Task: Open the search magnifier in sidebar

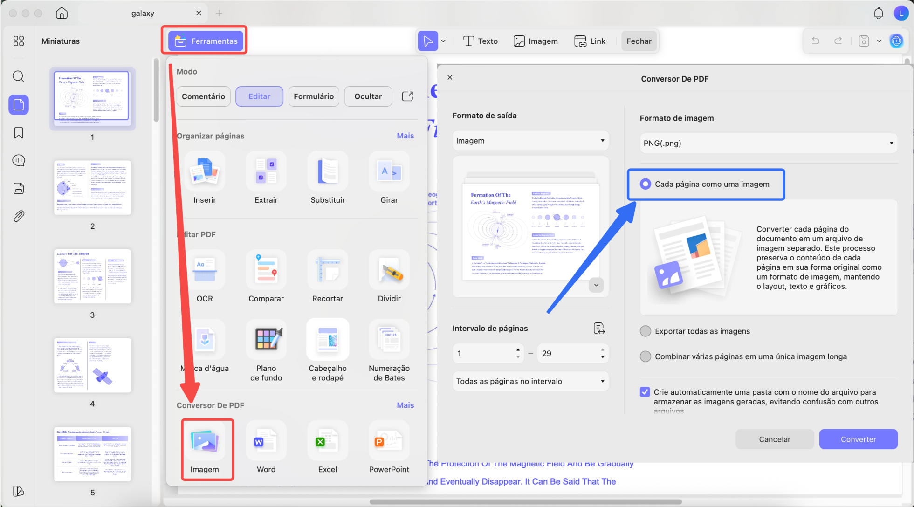Action: (19, 76)
